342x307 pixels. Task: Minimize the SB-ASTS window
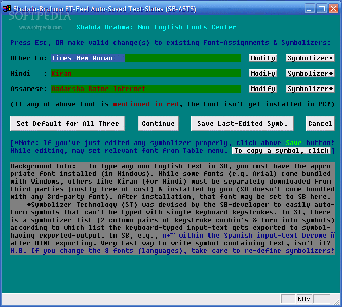pos(310,9)
